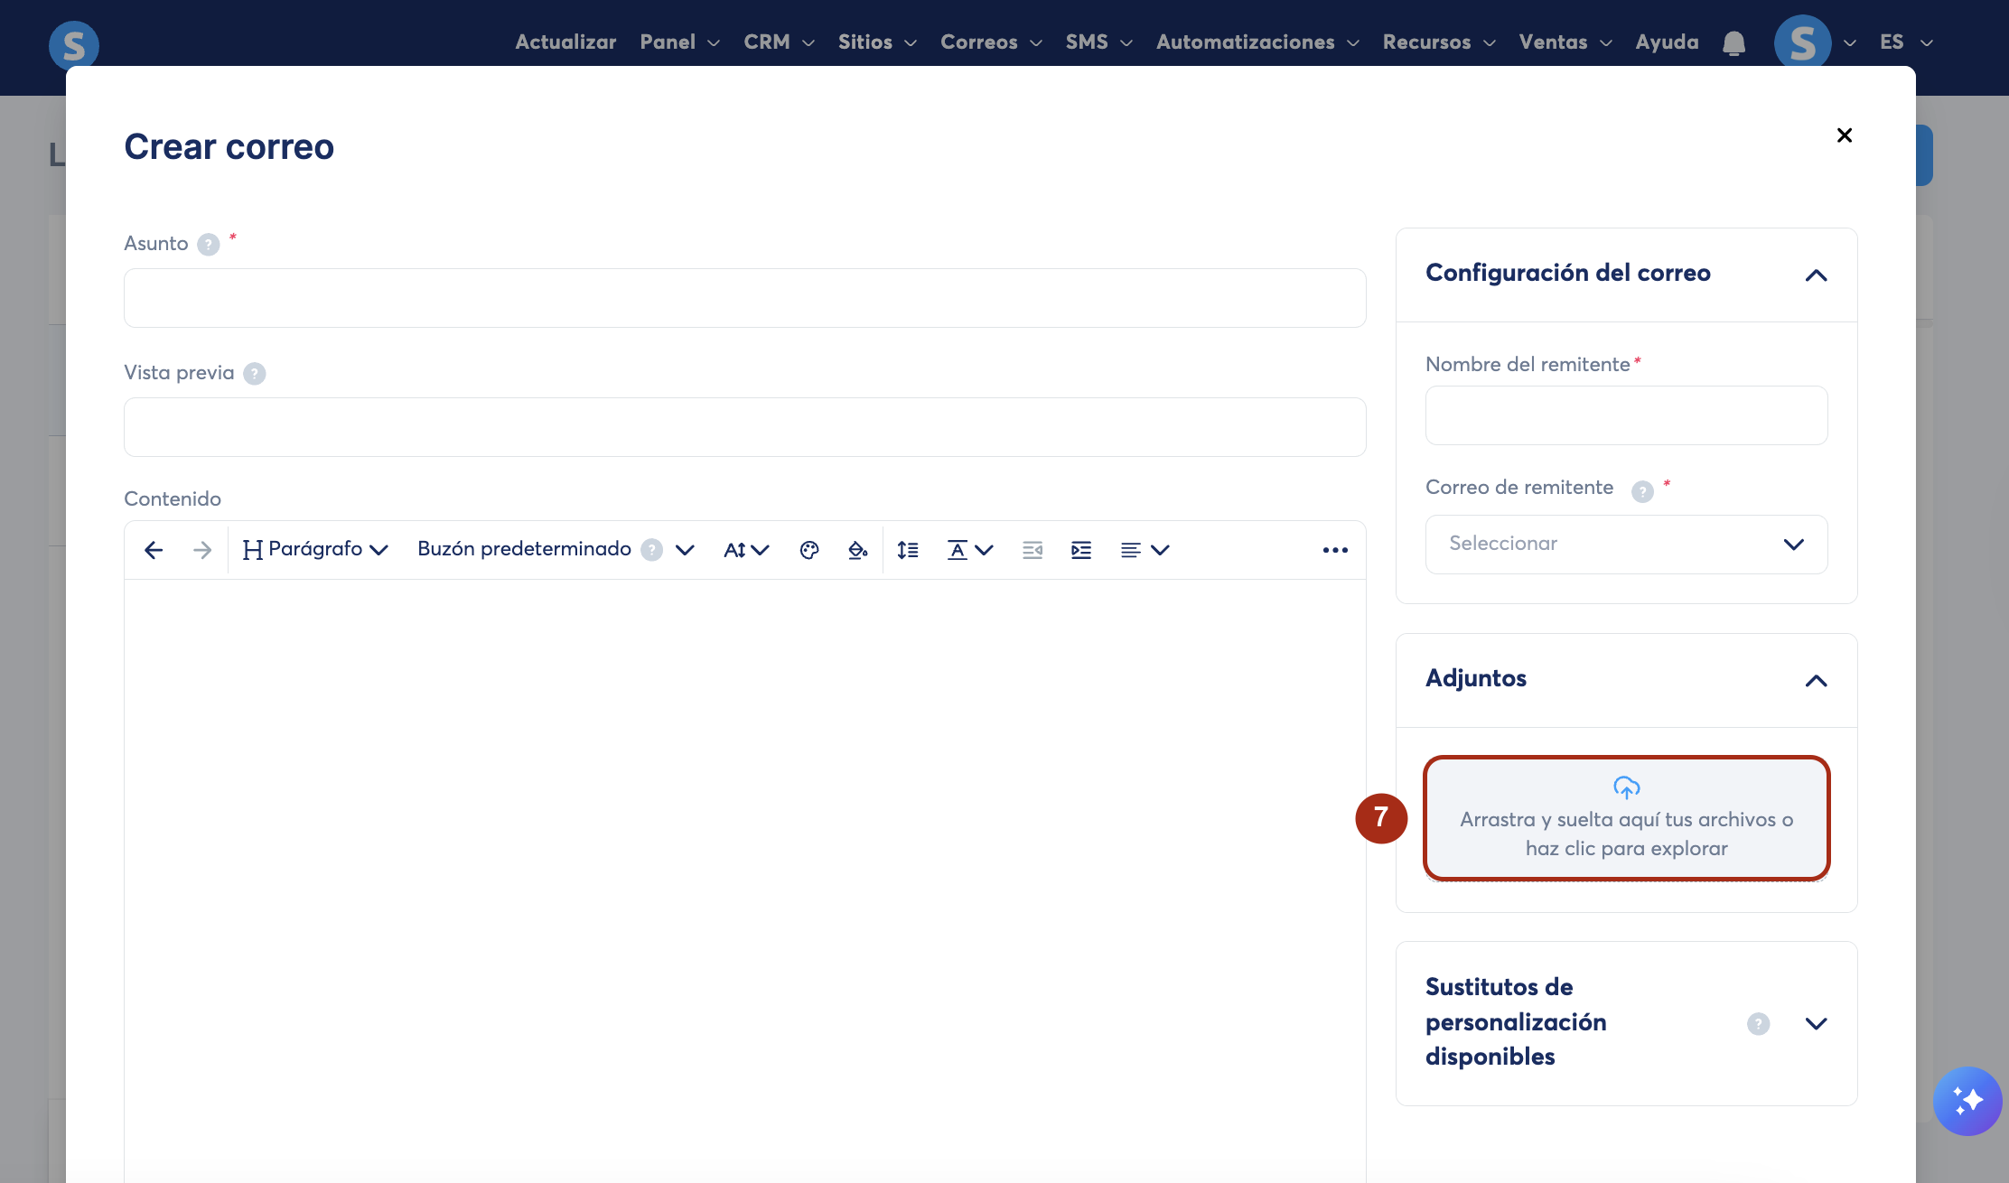
Task: Open the Correo de remitente Seleccionar dropdown
Action: 1626,544
